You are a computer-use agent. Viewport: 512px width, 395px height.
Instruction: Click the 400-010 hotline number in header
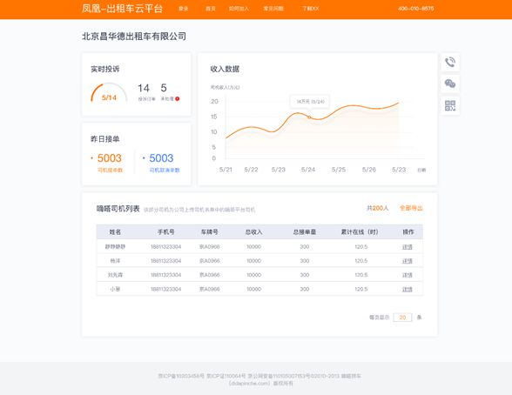[416, 9]
